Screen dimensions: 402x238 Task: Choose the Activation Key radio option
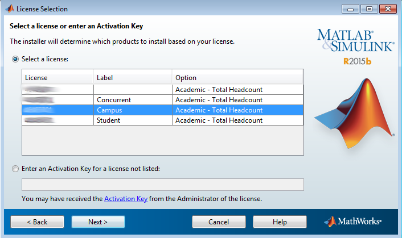[x=15, y=169]
